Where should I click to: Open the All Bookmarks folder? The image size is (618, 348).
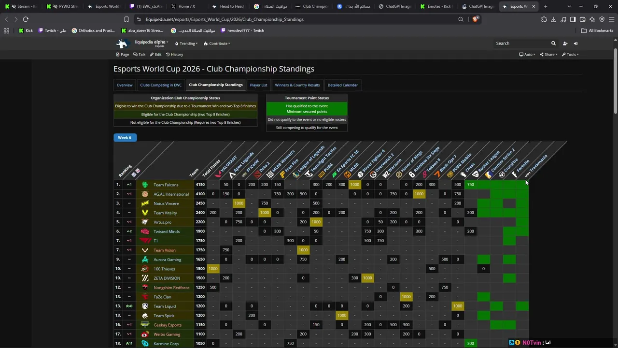pyautogui.click(x=597, y=30)
